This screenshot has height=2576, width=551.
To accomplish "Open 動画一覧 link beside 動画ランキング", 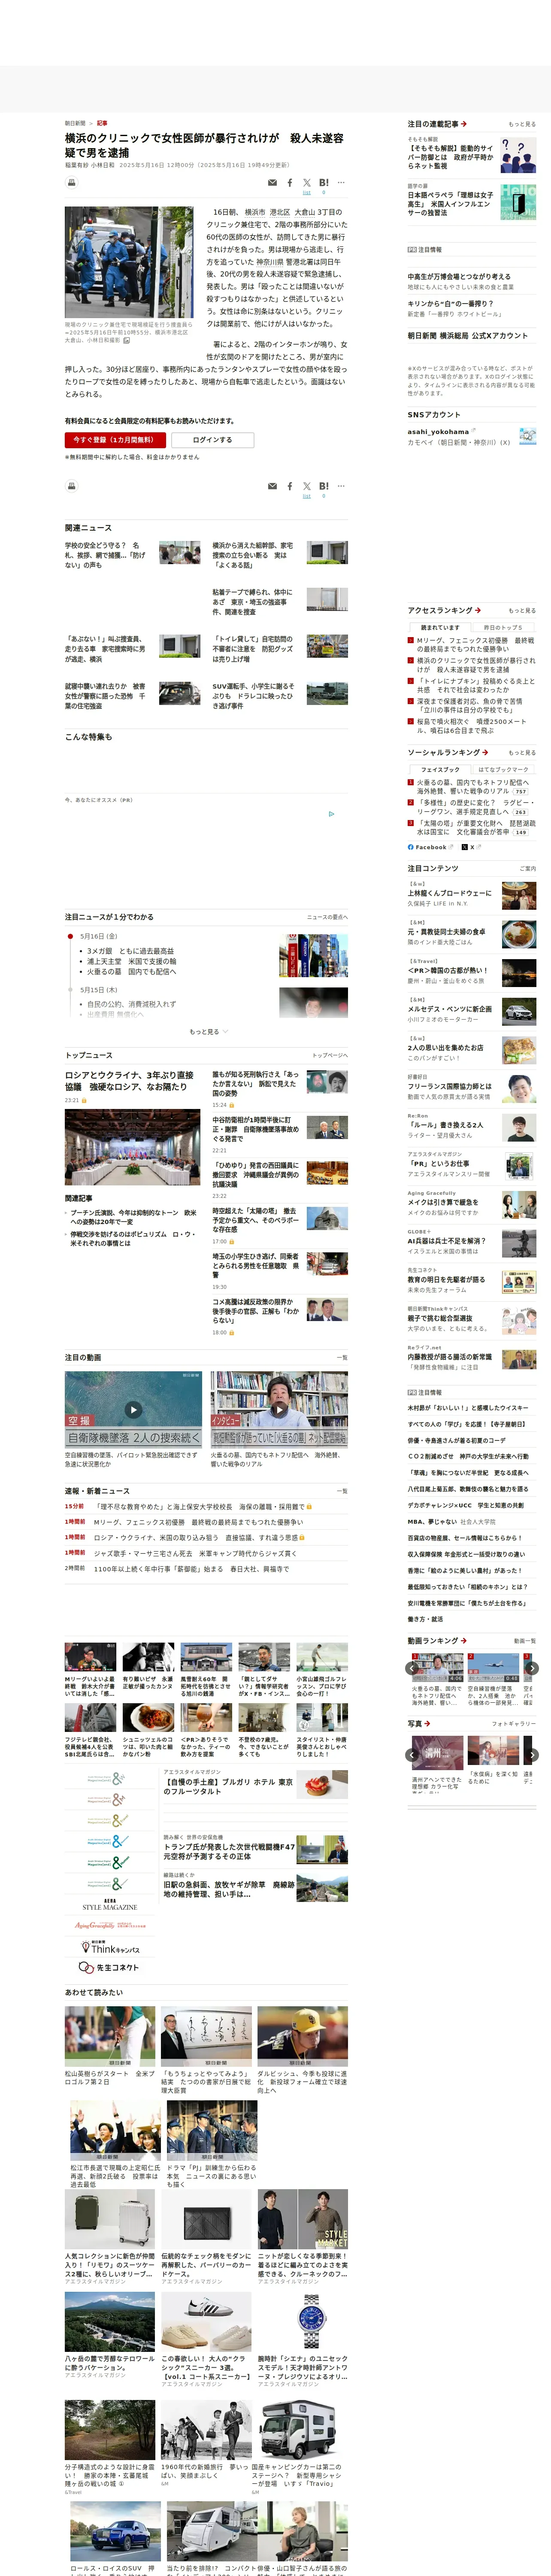I will tap(525, 1641).
